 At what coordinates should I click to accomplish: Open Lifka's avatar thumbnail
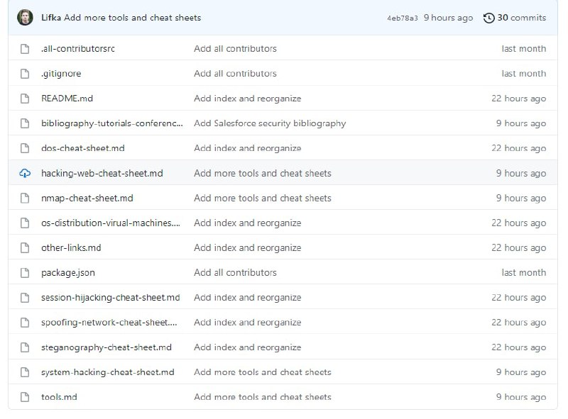25,18
